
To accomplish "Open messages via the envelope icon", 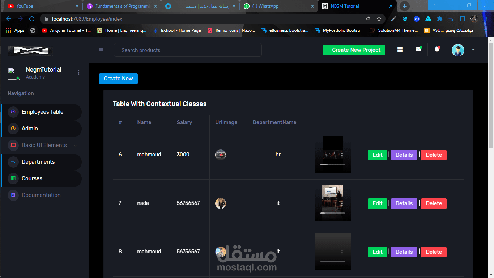I will 418,49.
